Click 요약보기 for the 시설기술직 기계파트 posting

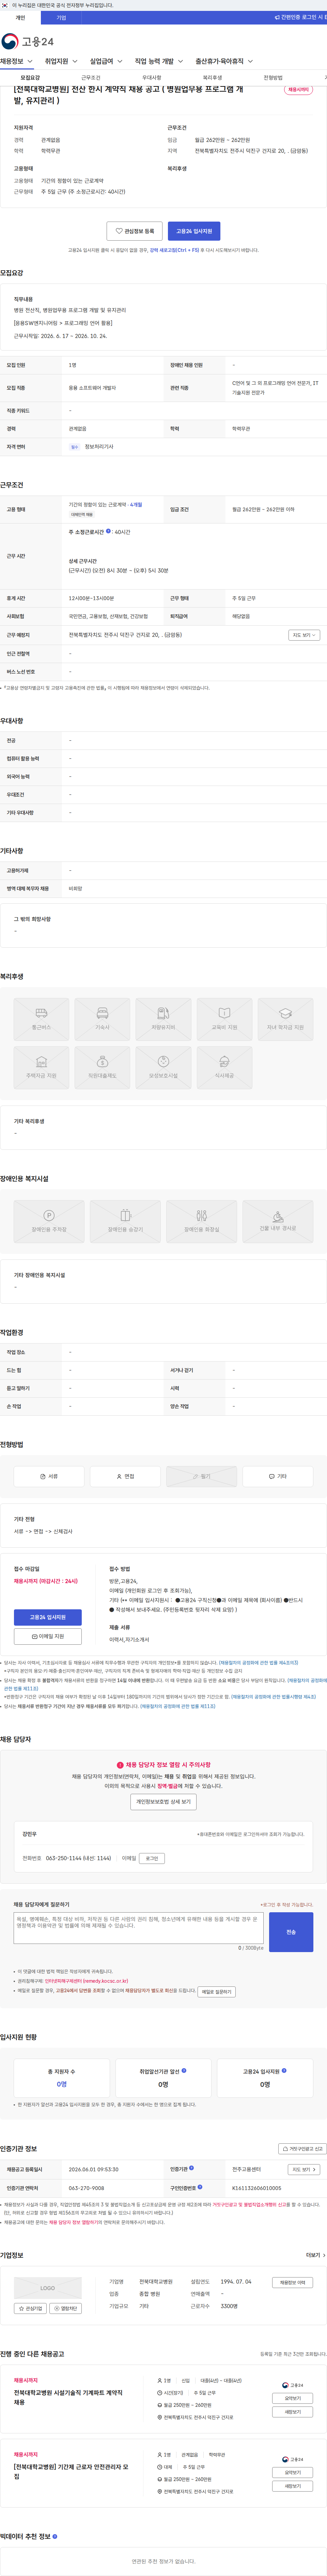(x=292, y=2398)
